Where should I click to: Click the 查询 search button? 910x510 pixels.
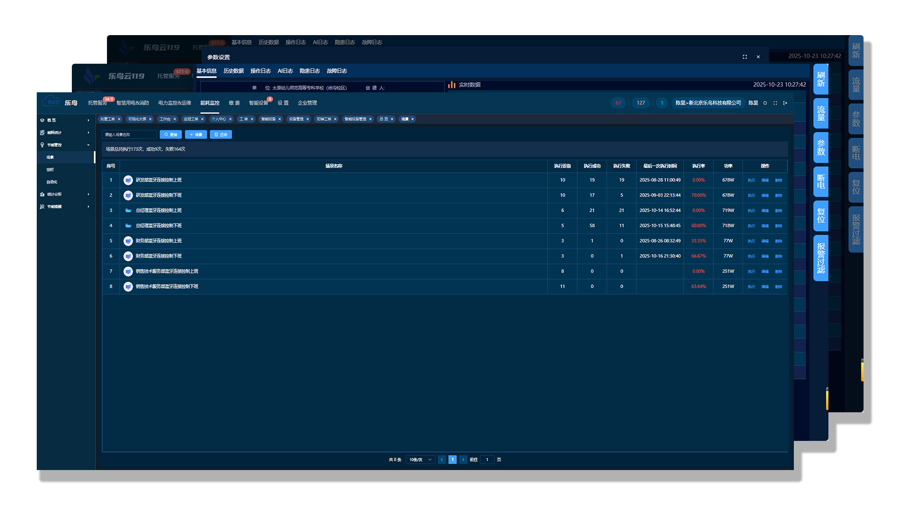[x=171, y=135]
